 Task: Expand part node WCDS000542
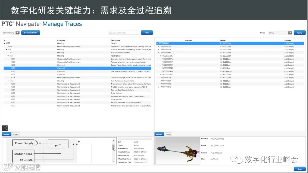click(x=159, y=87)
